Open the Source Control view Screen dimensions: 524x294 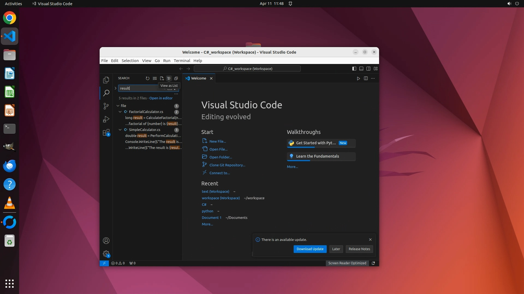[x=106, y=106]
